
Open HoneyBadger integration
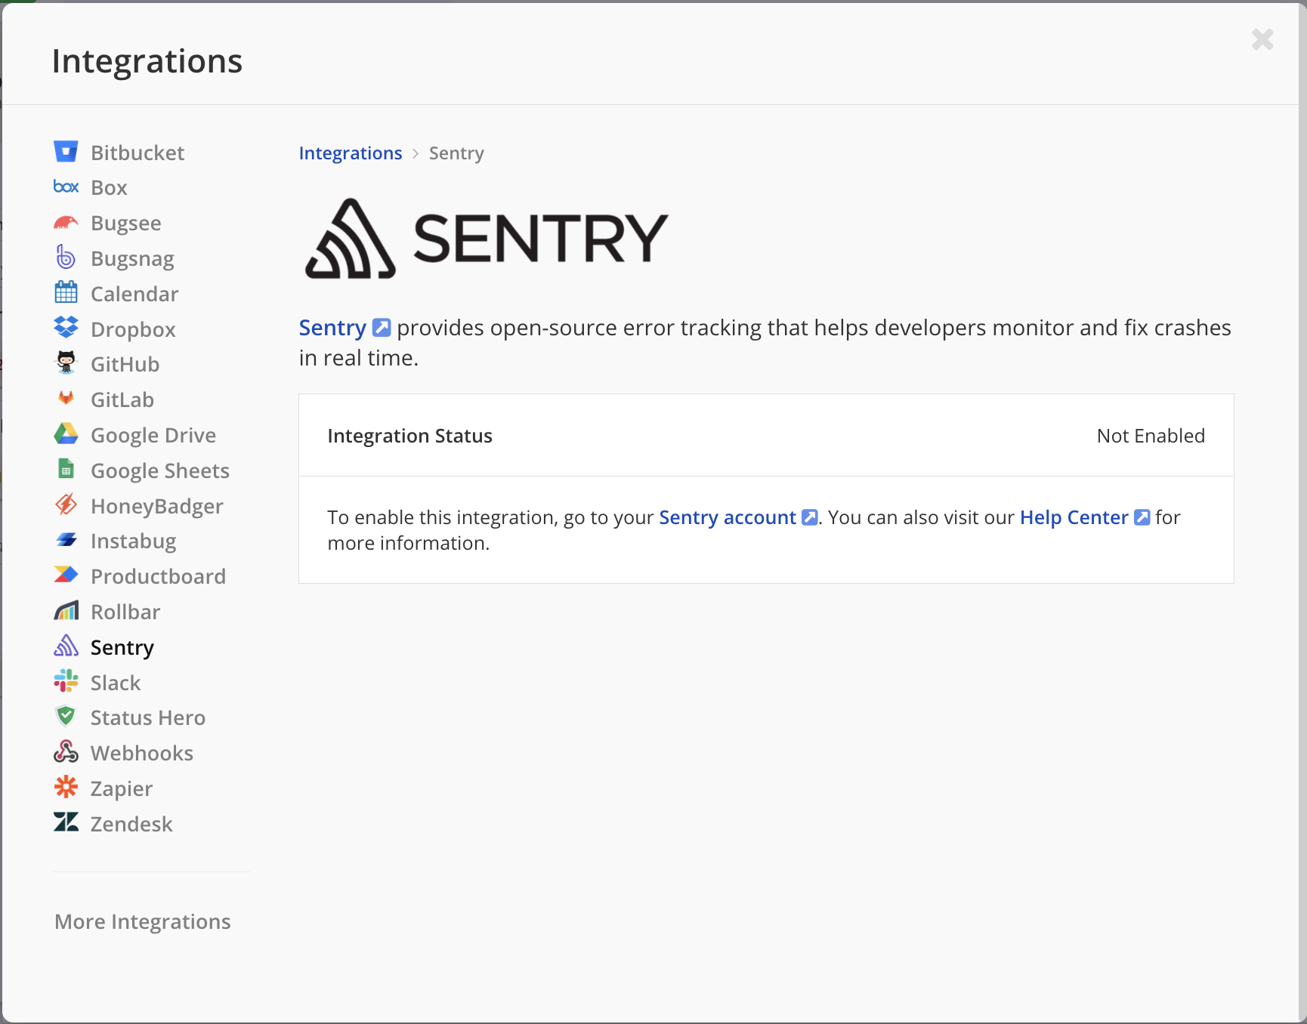pos(156,506)
